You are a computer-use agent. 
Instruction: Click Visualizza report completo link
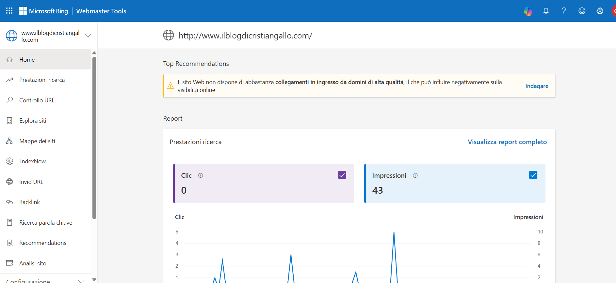(x=507, y=142)
